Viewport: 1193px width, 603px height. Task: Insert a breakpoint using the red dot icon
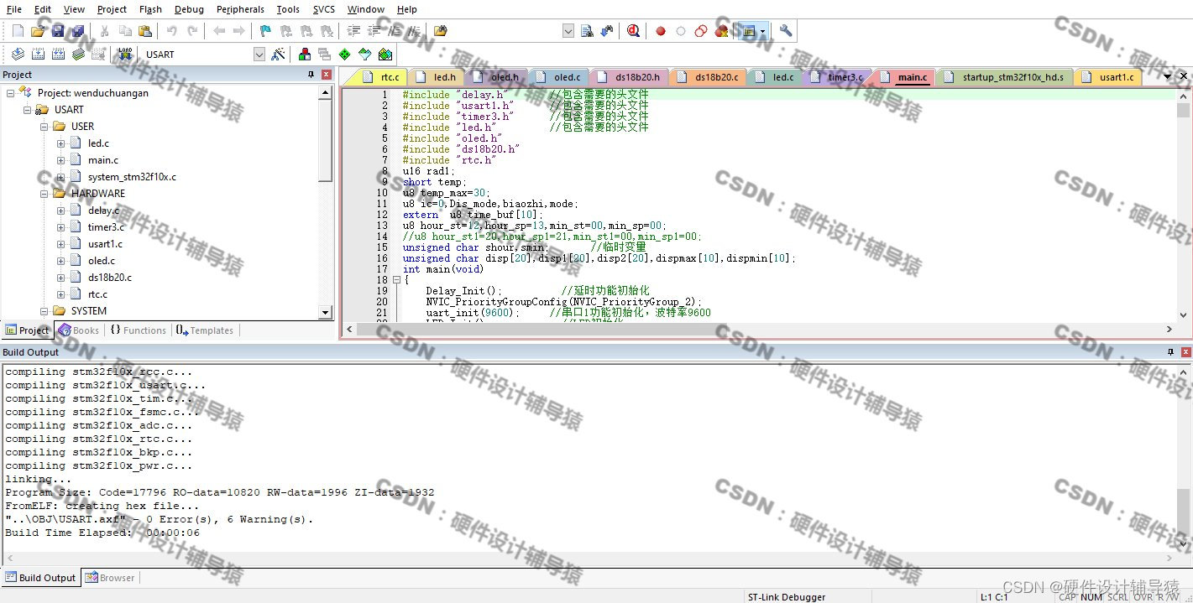660,31
